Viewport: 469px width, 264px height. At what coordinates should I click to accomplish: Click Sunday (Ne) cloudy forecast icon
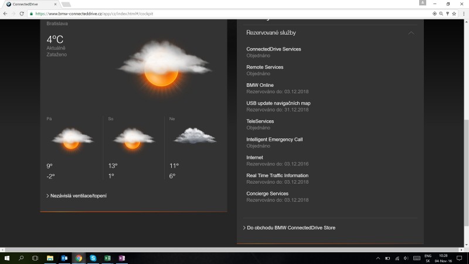(195, 136)
